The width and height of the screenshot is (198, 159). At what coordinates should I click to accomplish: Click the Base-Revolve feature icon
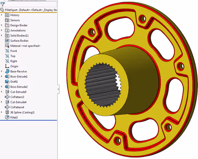coord(7,71)
